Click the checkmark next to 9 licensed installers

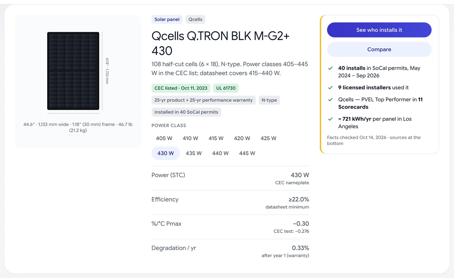click(330, 87)
